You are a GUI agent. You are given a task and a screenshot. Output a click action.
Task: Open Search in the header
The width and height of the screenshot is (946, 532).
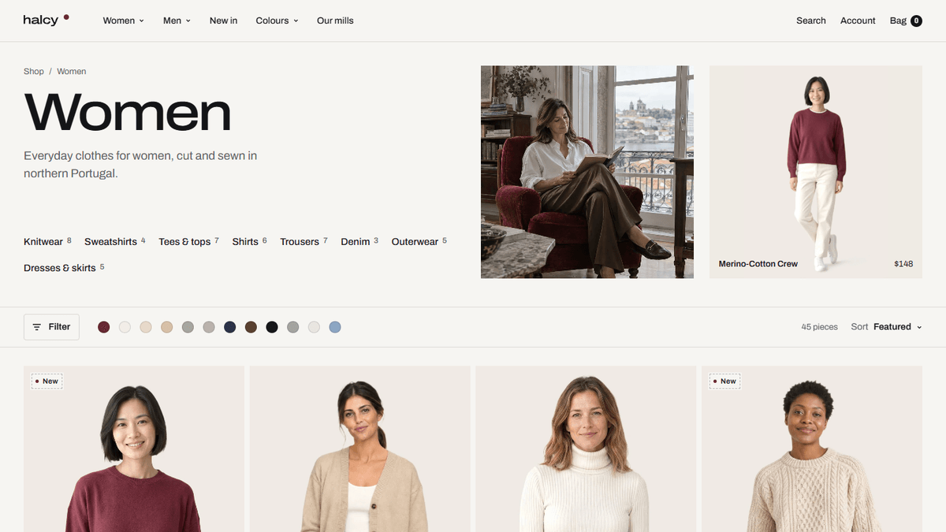coord(810,20)
